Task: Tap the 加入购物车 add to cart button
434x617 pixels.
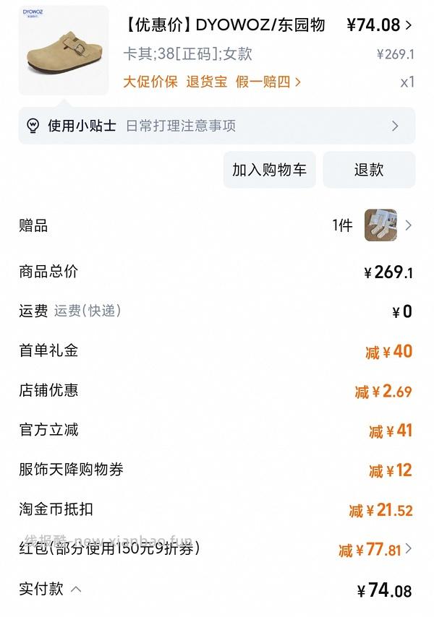Action: [x=270, y=171]
